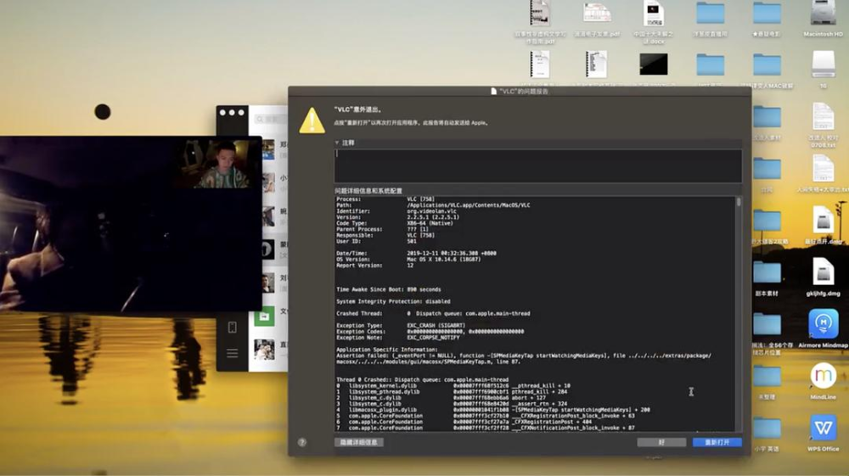The height and width of the screenshot is (476, 849).
Task: Open the hamburger menu in chat window sidebar
Action: pos(233,353)
